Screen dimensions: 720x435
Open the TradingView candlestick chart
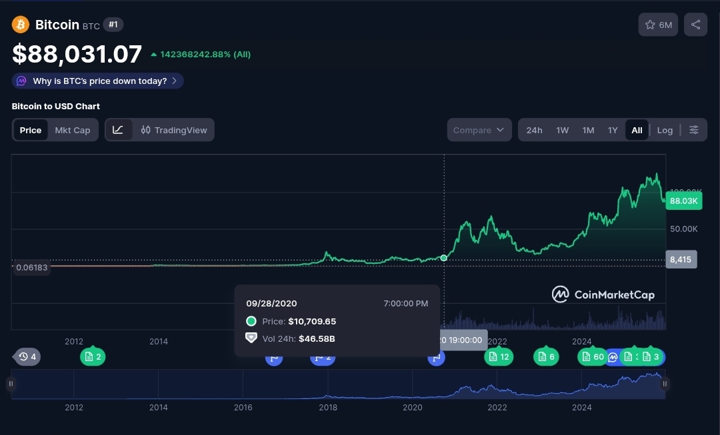coord(173,130)
